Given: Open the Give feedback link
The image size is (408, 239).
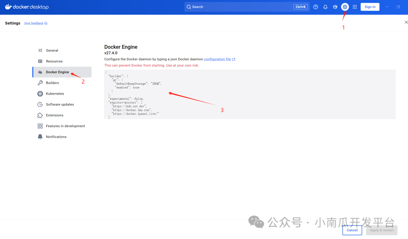Looking at the screenshot, I should (x=34, y=23).
